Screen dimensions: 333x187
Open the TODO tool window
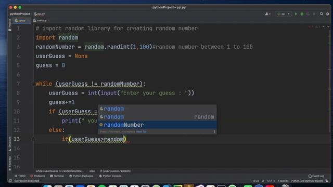pos(20,176)
